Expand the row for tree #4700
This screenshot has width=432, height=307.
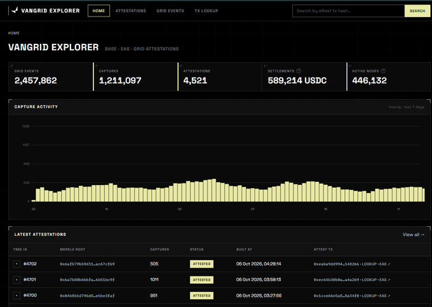coord(17,296)
